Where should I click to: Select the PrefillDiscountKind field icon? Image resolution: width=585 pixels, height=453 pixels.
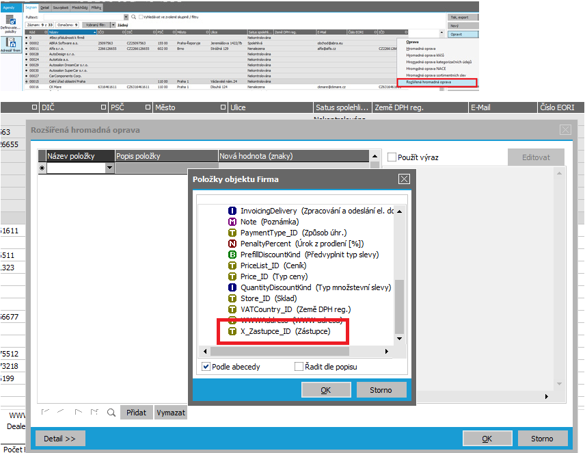[232, 255]
